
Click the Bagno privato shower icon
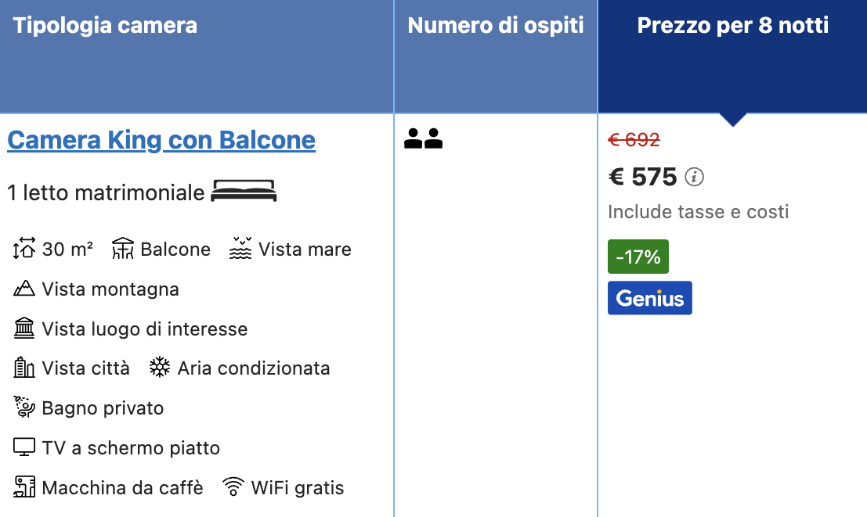(24, 408)
